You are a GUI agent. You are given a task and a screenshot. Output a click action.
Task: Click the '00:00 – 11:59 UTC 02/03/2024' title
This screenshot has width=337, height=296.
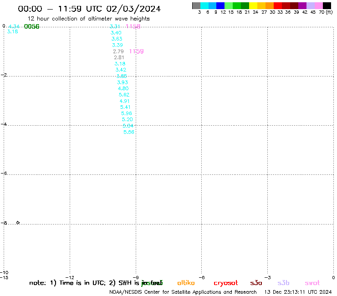pyautogui.click(x=89, y=9)
